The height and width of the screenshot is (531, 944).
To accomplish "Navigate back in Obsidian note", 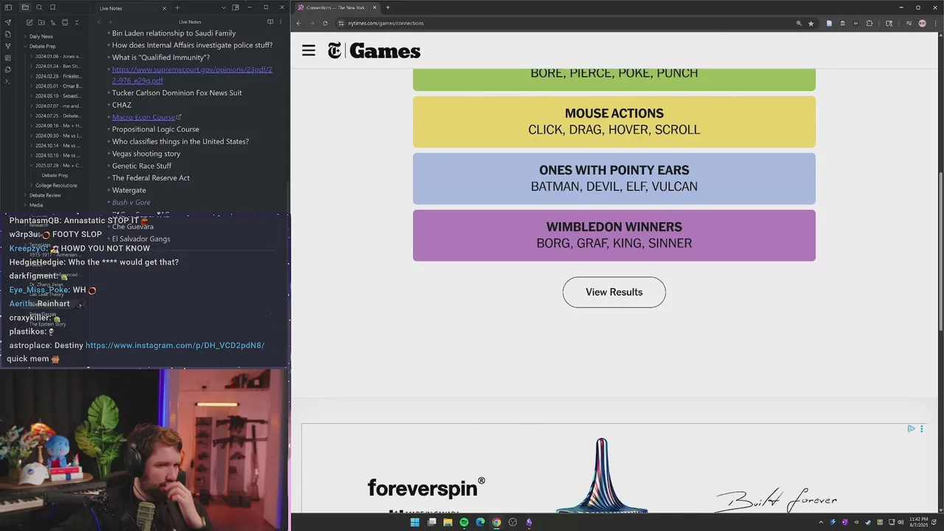I will coord(99,22).
